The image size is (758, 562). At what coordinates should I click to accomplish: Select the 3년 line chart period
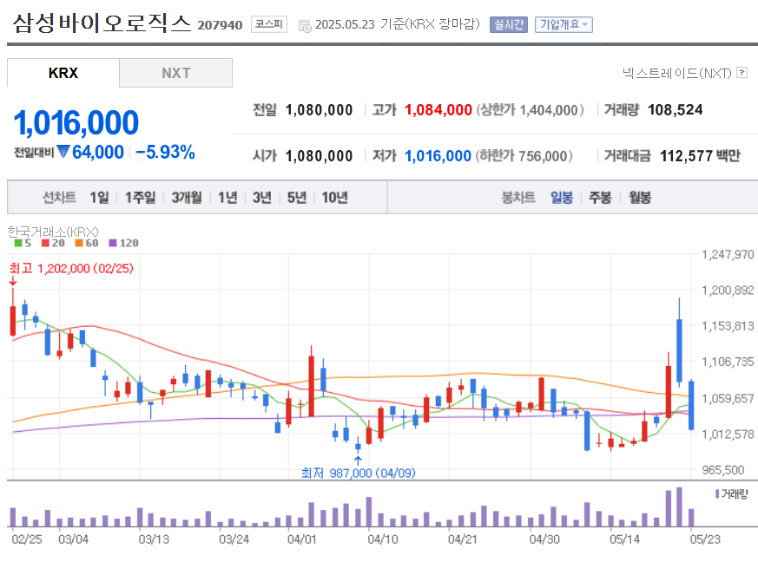click(x=262, y=197)
